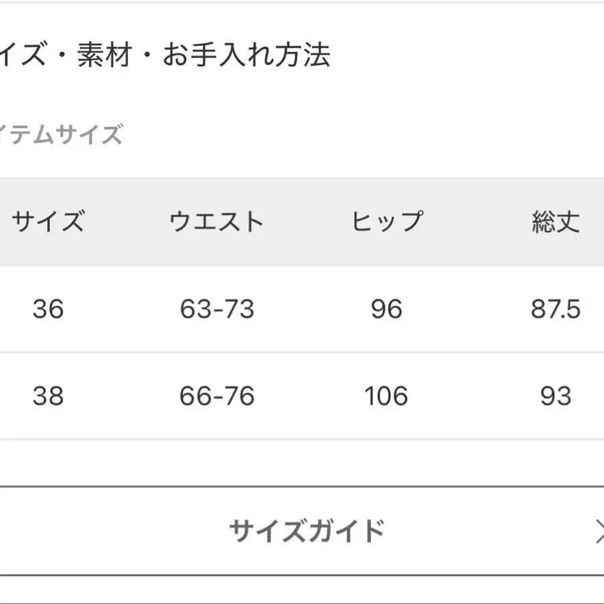
Task: Click the 66-76 waist measurement cell
Action: pyautogui.click(x=217, y=395)
